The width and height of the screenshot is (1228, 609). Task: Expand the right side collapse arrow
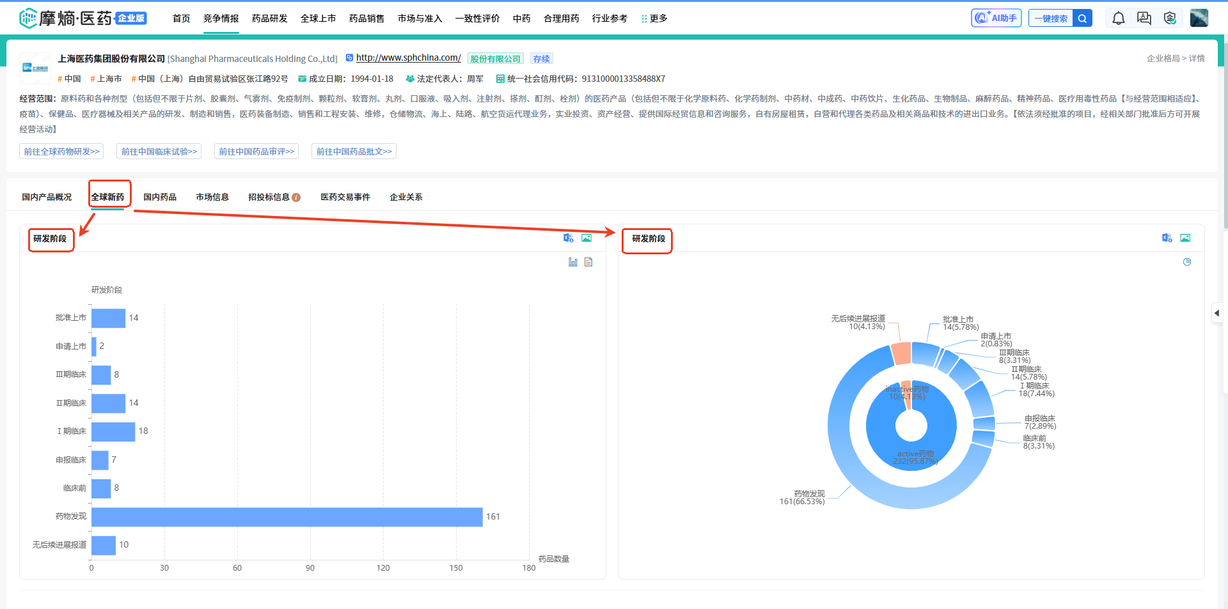1216,313
